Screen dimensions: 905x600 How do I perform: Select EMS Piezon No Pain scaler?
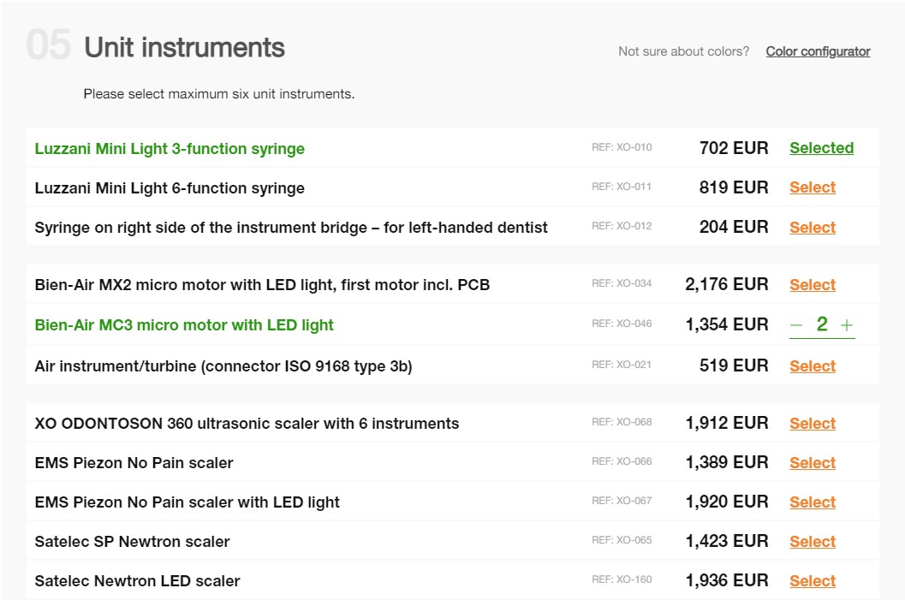point(812,463)
